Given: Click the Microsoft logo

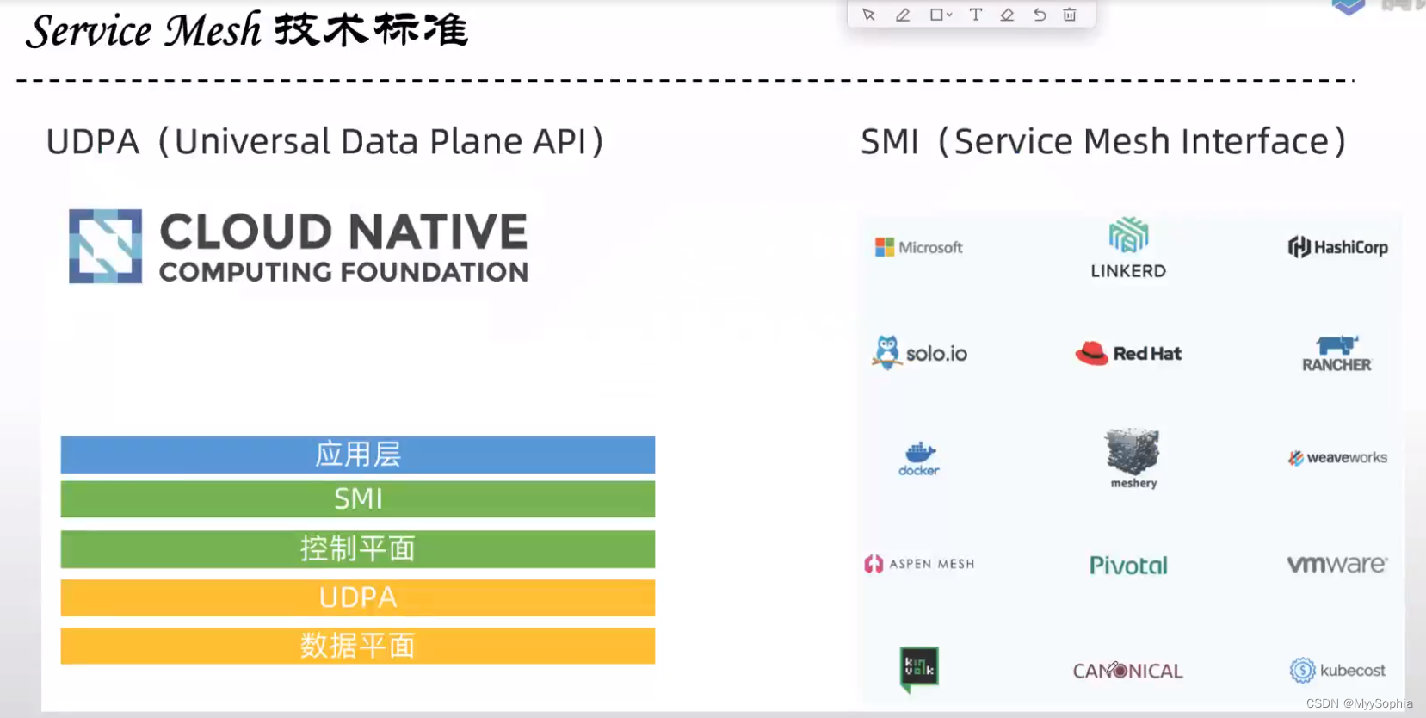Looking at the screenshot, I should point(918,247).
